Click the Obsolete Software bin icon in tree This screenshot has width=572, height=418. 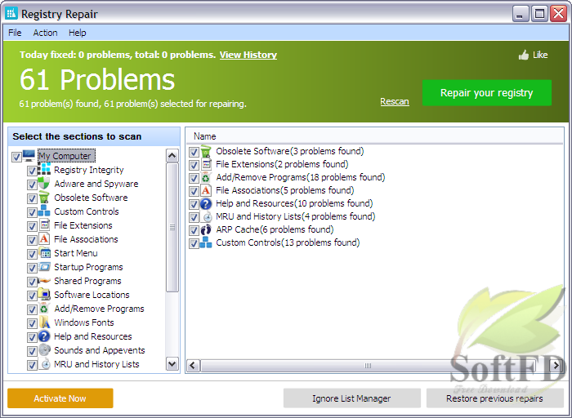click(x=44, y=197)
